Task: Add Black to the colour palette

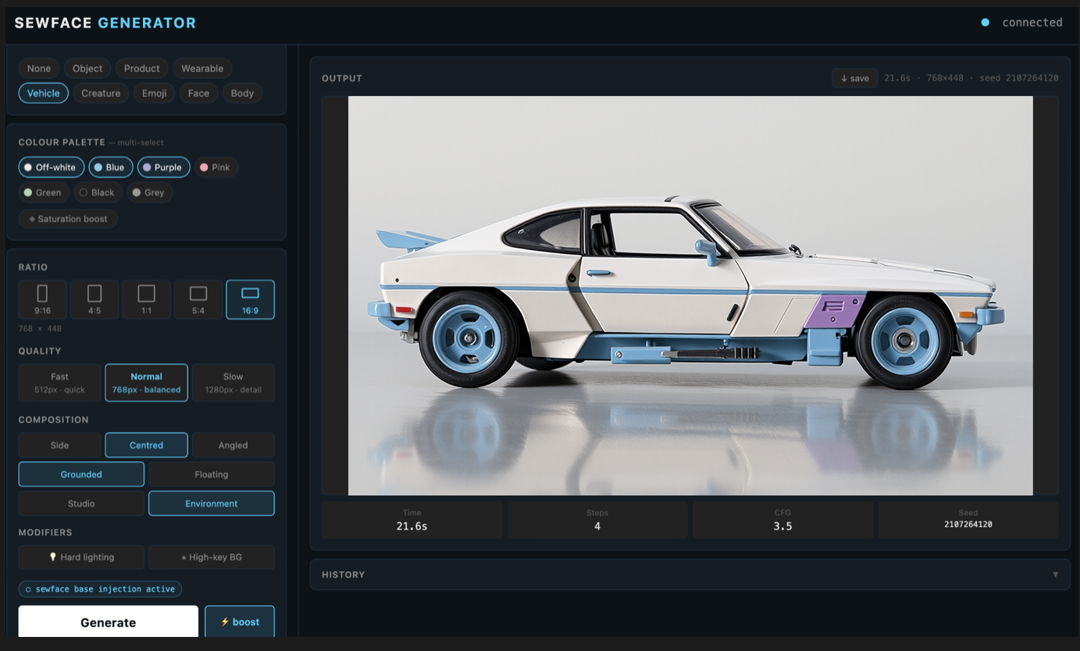Action: click(x=98, y=192)
